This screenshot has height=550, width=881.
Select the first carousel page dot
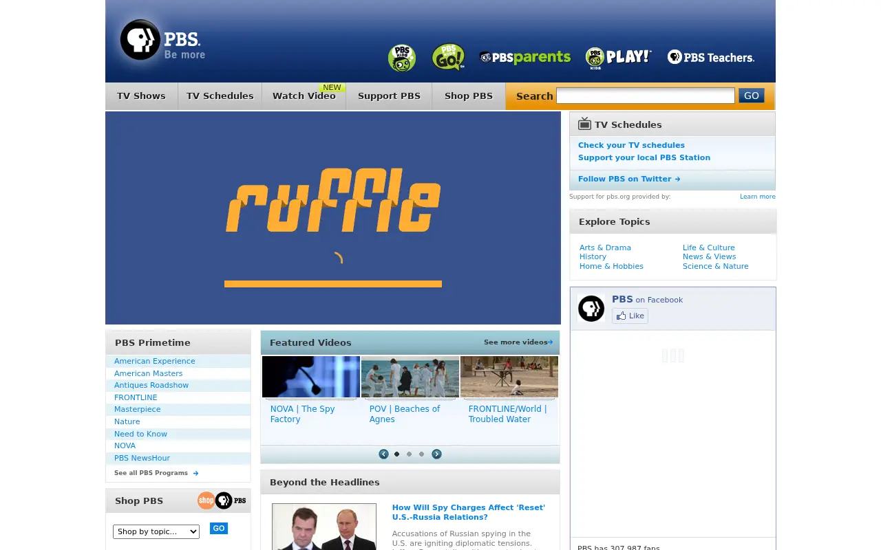point(396,454)
